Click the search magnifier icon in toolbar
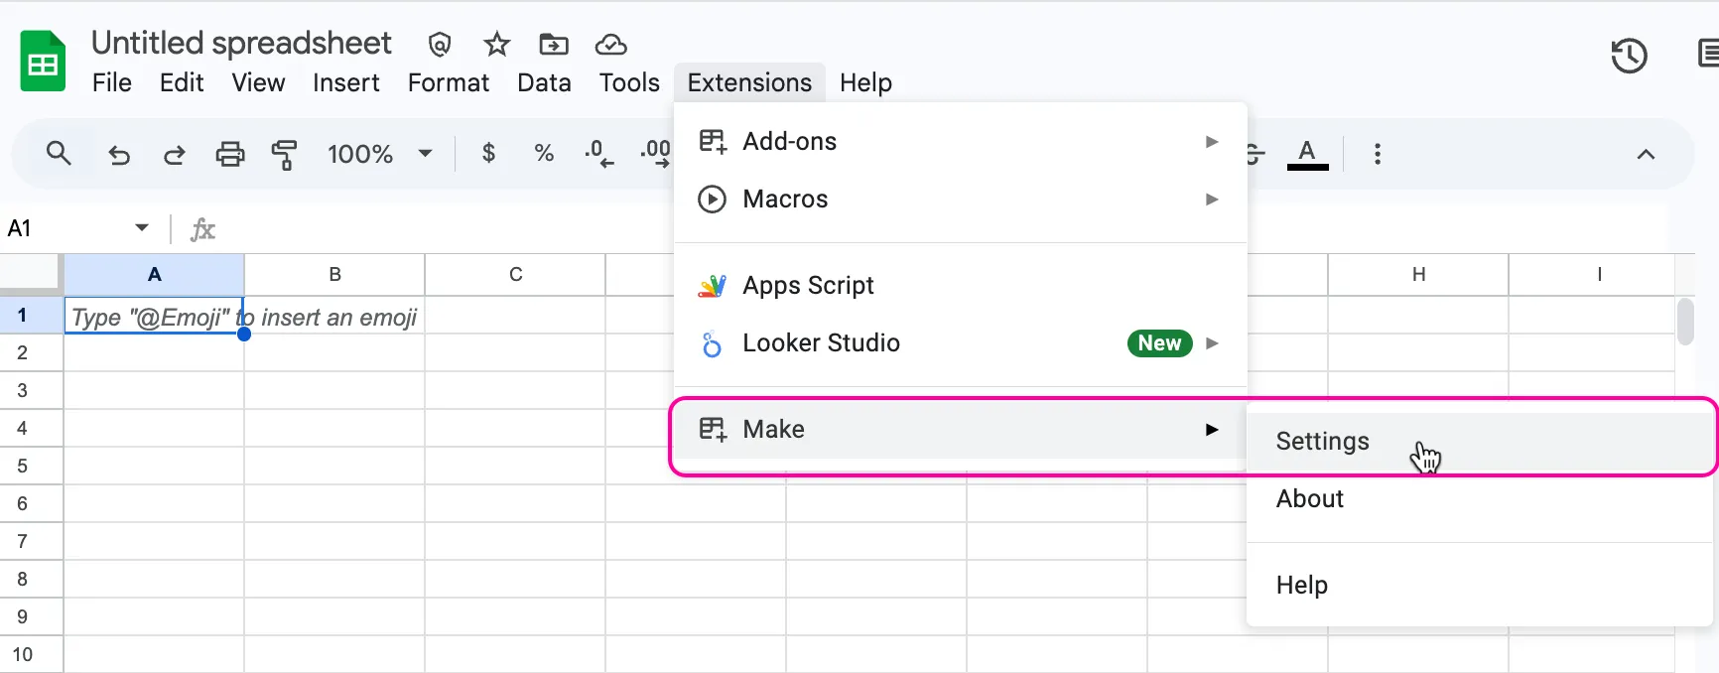1719x673 pixels. pyautogui.click(x=59, y=154)
